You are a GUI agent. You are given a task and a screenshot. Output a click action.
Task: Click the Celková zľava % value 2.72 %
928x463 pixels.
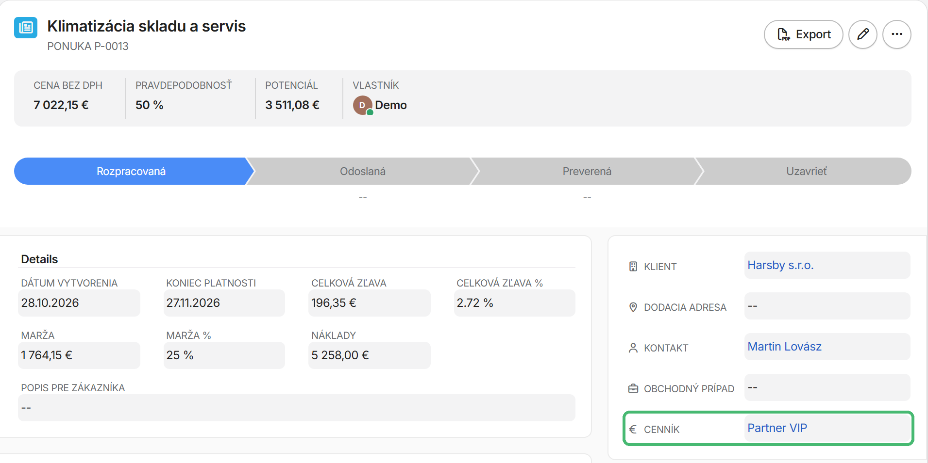474,303
